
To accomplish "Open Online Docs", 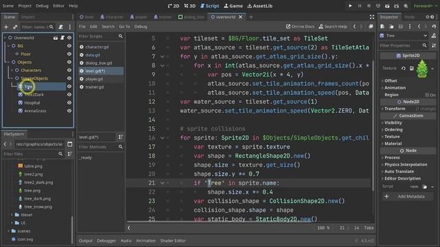I will pos(300,26).
